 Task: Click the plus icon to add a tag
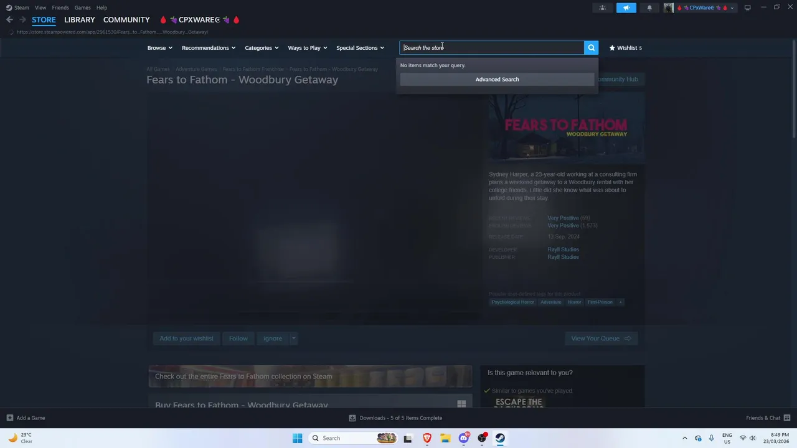[621, 302]
